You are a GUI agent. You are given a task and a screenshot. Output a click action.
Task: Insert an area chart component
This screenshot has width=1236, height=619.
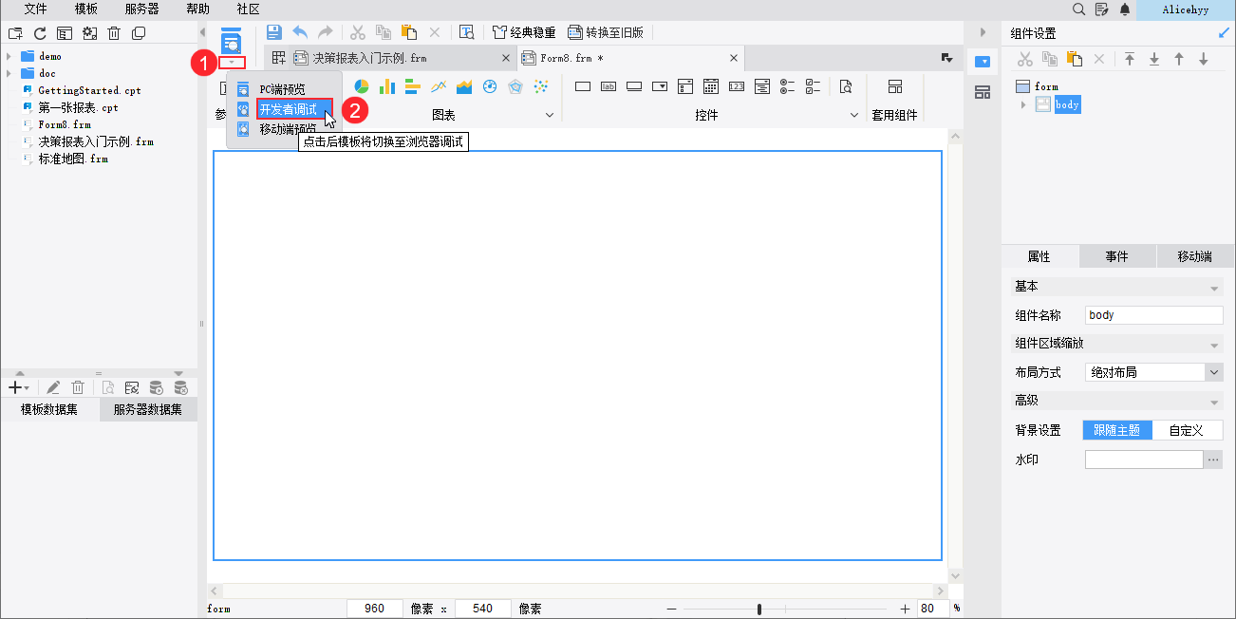coord(464,86)
